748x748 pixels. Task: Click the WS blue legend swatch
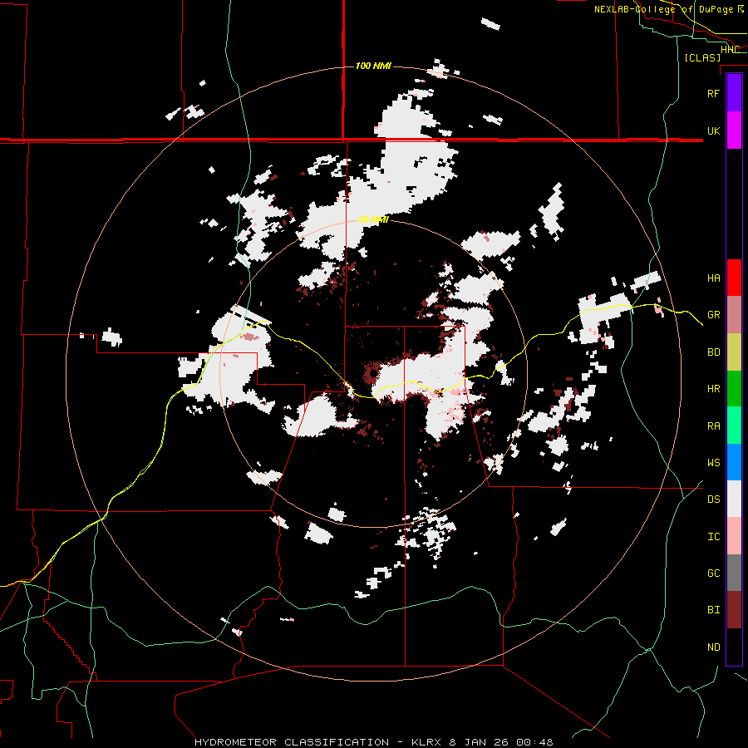coord(734,462)
